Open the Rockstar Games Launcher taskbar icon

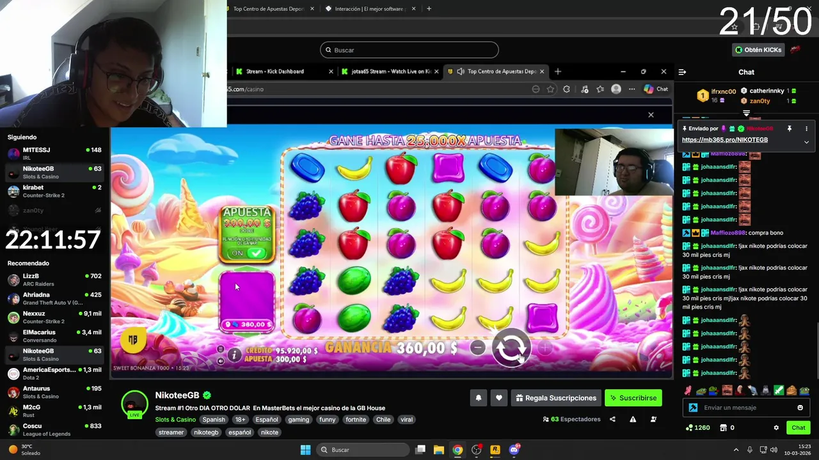[495, 450]
